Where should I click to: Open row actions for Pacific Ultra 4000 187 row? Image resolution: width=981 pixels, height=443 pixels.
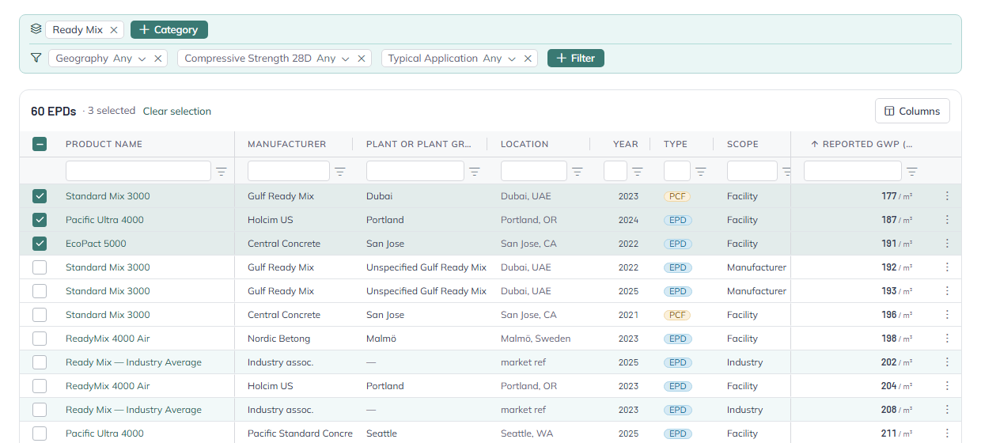[947, 220]
